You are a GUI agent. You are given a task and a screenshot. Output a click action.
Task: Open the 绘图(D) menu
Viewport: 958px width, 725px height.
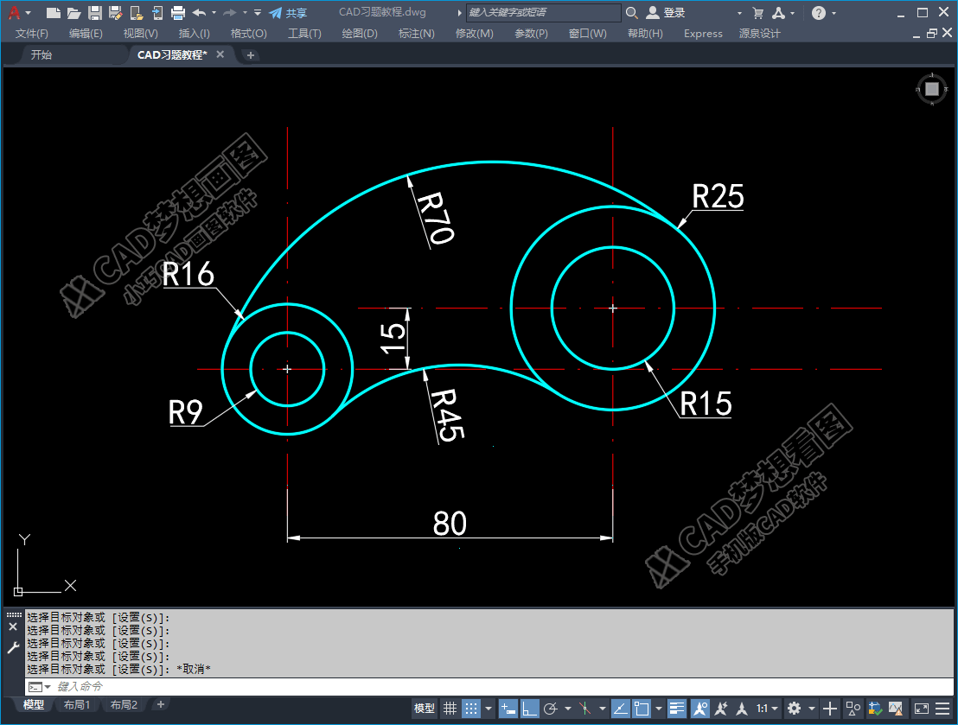[360, 34]
